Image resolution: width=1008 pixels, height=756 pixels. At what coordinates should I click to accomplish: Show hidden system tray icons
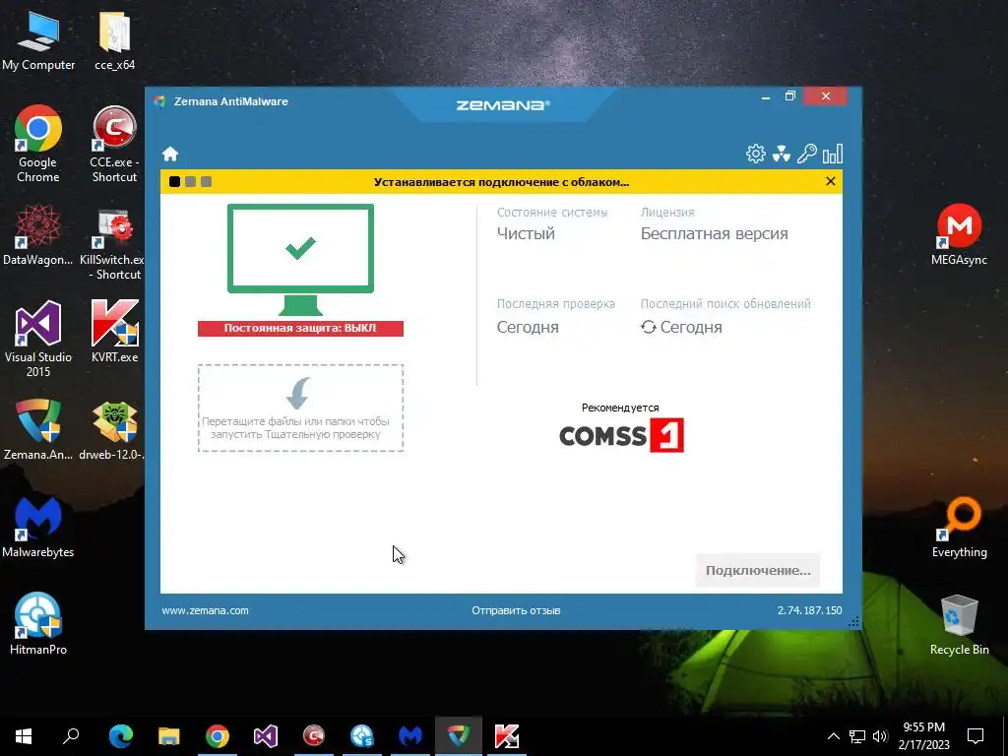click(x=833, y=736)
